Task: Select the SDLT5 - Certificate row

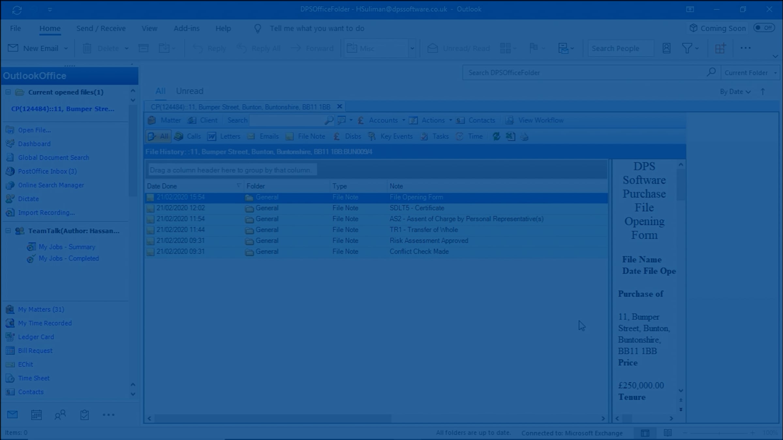Action: pos(376,208)
